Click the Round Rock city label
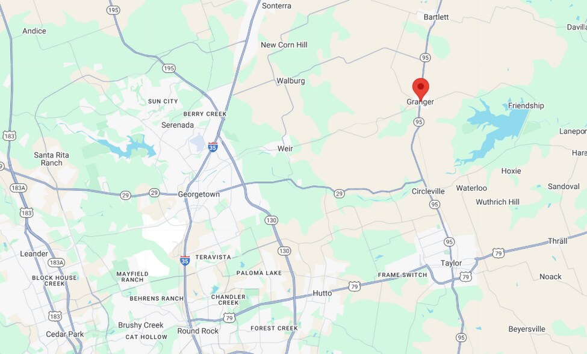The image size is (587, 354). coord(197,331)
